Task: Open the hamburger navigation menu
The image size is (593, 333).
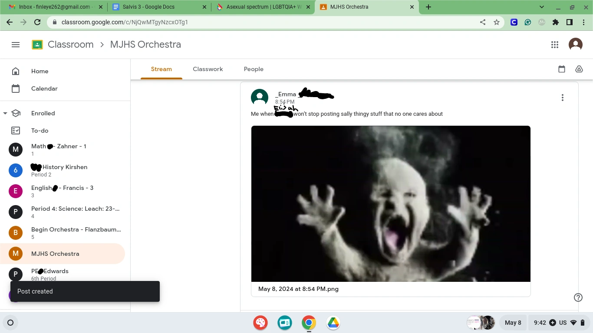Action: [x=16, y=44]
